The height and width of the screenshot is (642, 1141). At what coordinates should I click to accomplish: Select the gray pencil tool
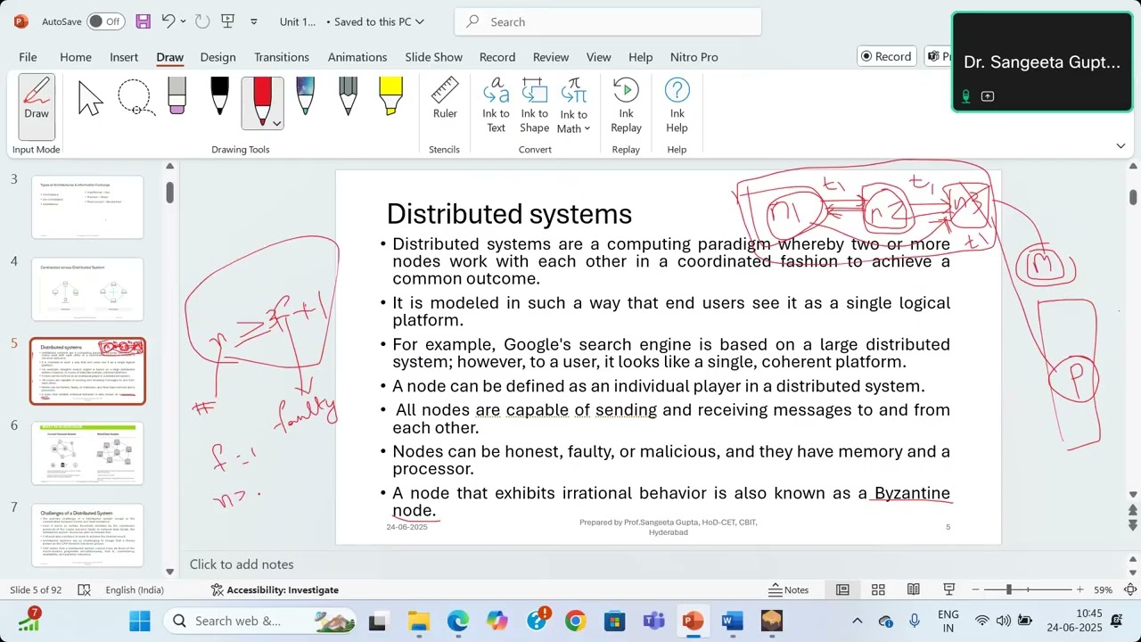click(348, 96)
